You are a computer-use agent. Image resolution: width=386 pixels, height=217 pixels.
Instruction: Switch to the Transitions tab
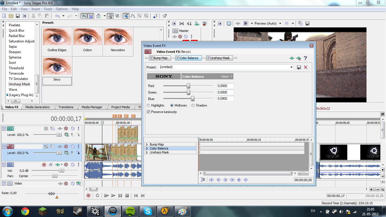click(x=66, y=107)
